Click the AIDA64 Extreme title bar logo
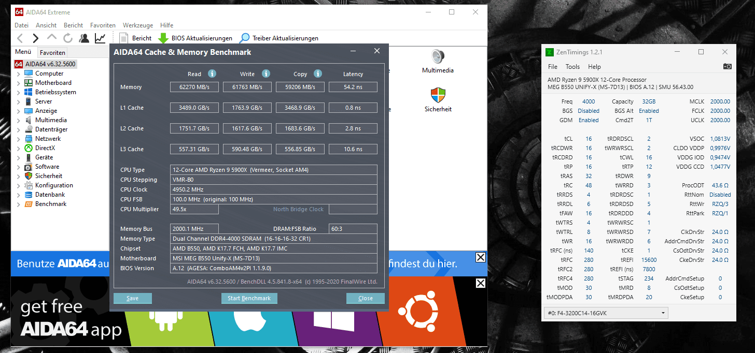 [x=19, y=12]
